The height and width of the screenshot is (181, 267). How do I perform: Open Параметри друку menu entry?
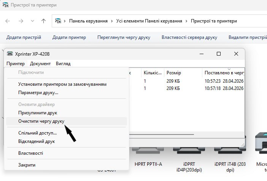click(67, 93)
